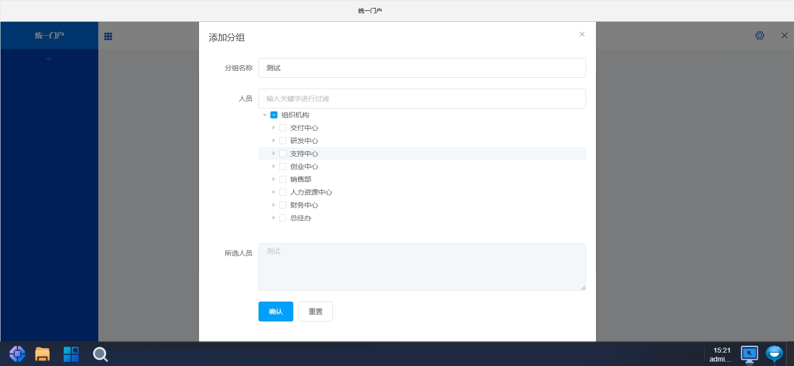Expand the 总经办 node
794x366 pixels.
point(273,218)
